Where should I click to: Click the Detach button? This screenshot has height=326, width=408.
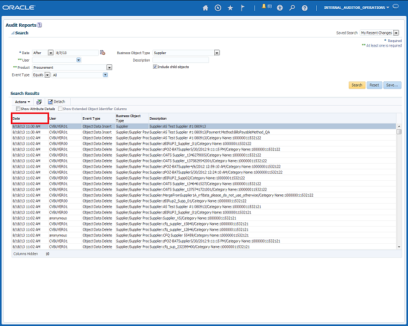click(x=57, y=102)
